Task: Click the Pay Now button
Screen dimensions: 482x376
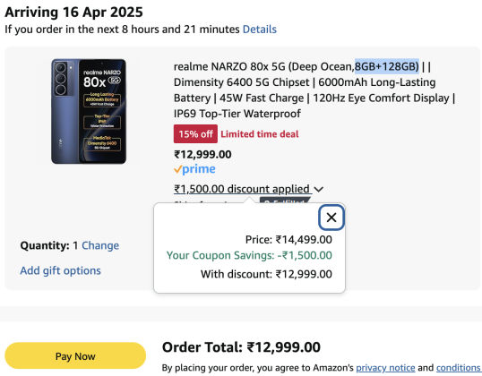Action: coord(75,355)
